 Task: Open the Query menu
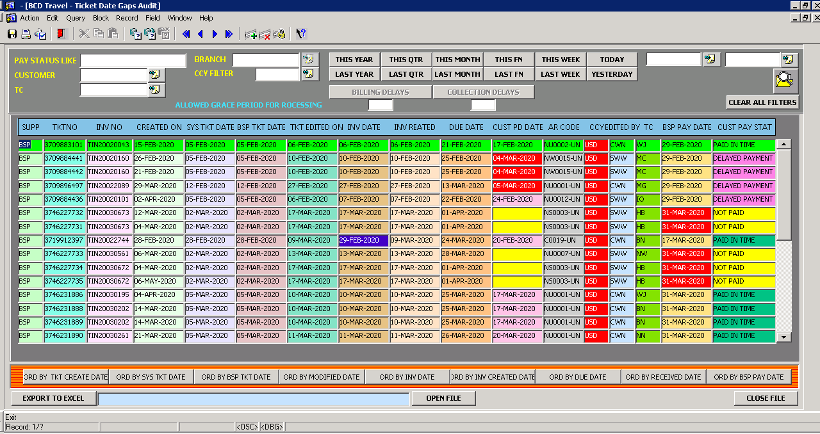[x=76, y=18]
